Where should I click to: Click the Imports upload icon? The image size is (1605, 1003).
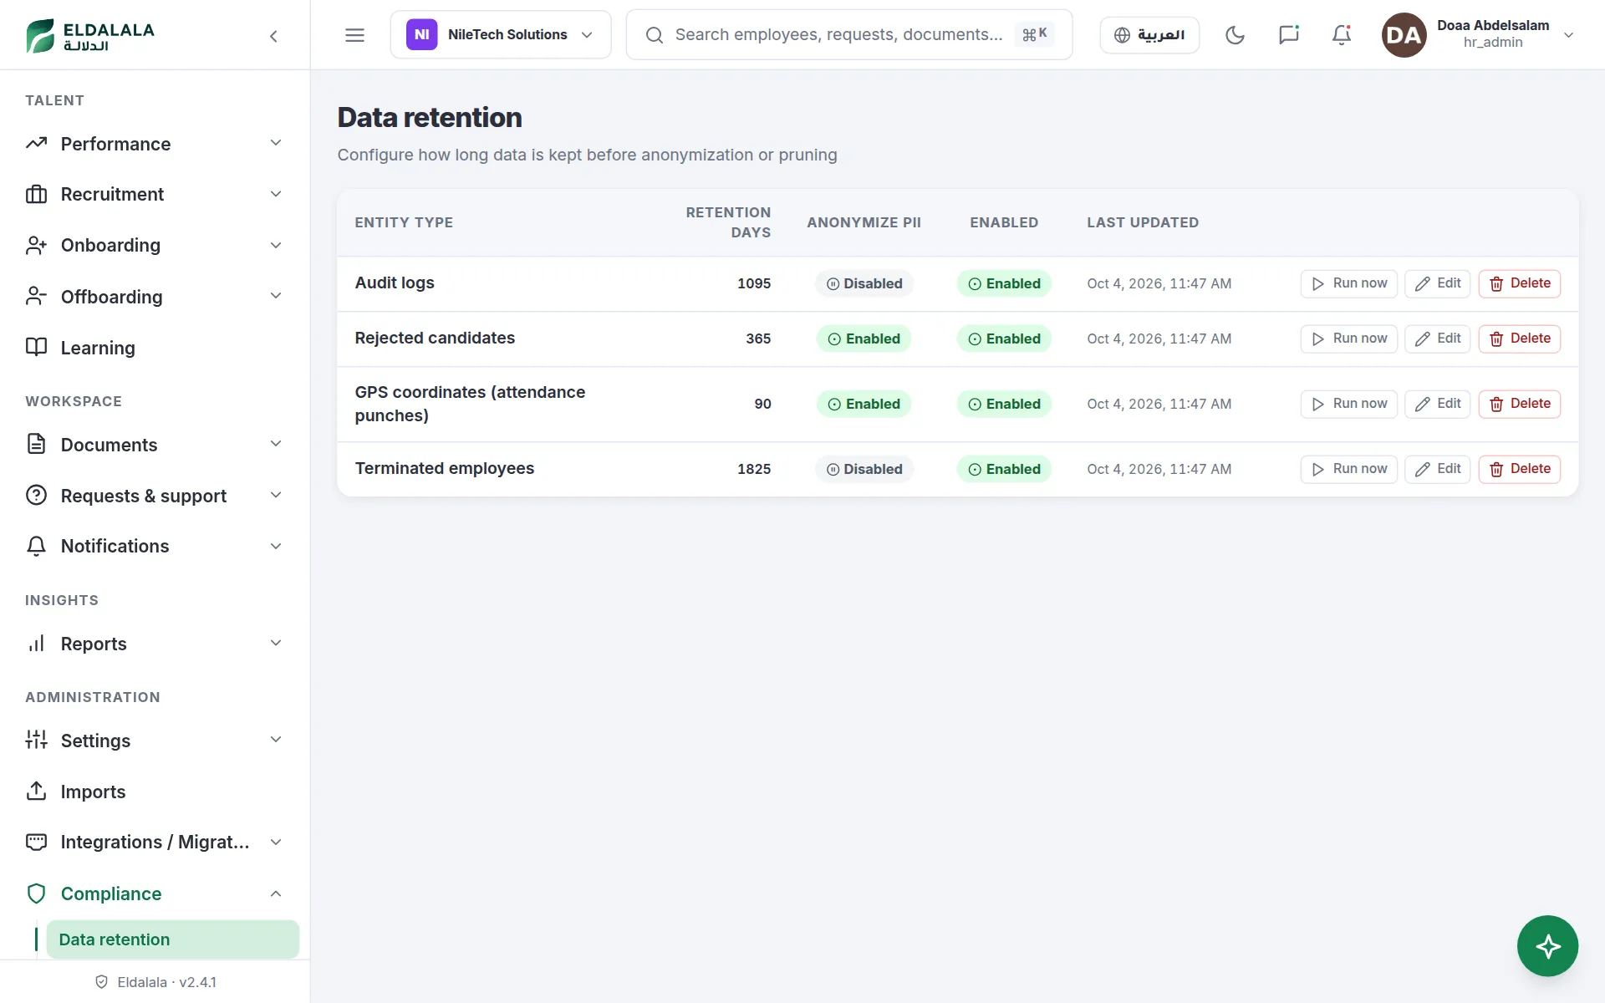(x=36, y=792)
